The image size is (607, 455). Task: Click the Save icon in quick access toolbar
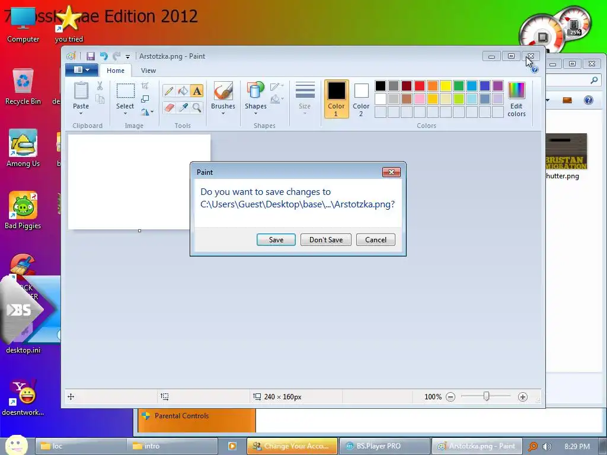(91, 56)
